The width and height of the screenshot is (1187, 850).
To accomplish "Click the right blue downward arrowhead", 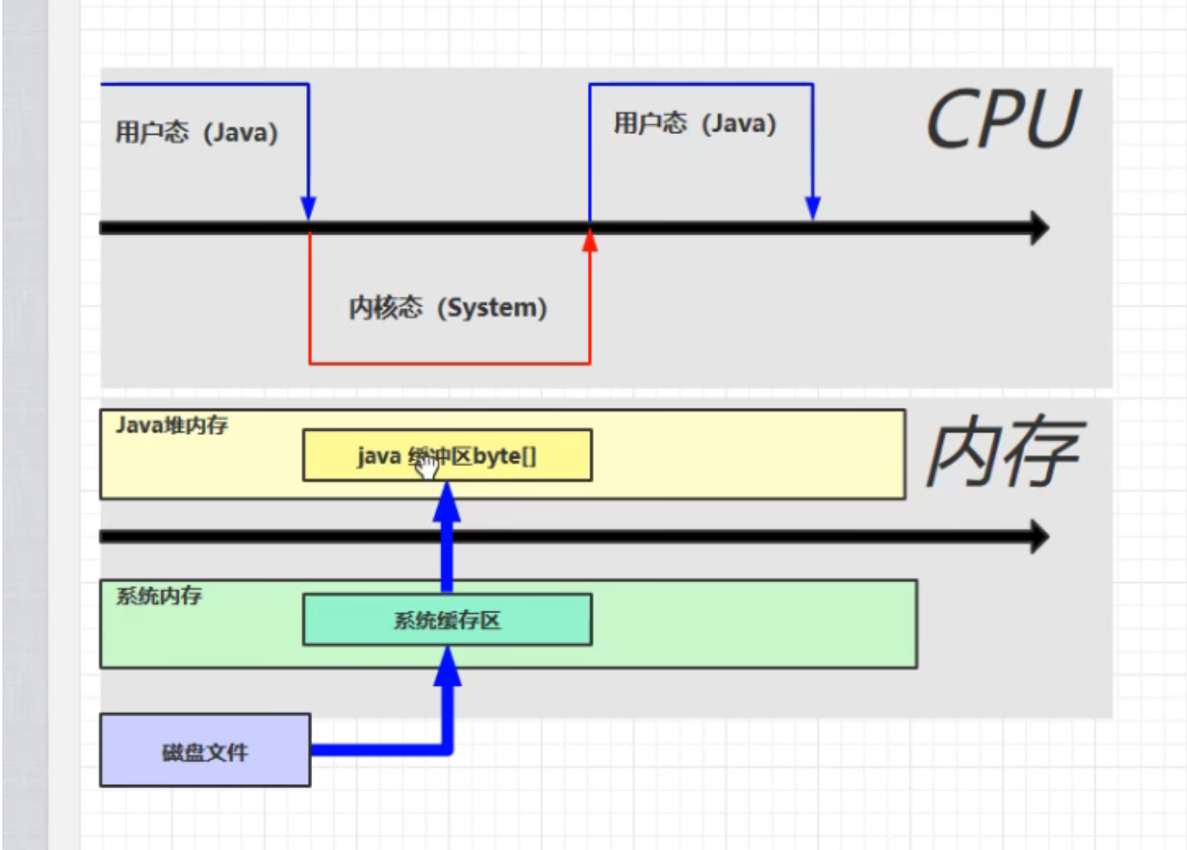I will click(x=813, y=207).
